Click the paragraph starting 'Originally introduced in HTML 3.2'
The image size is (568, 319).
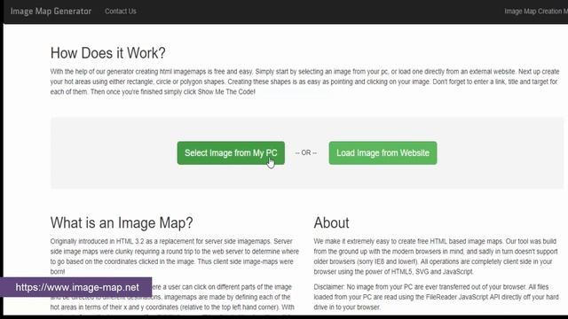[175, 256]
